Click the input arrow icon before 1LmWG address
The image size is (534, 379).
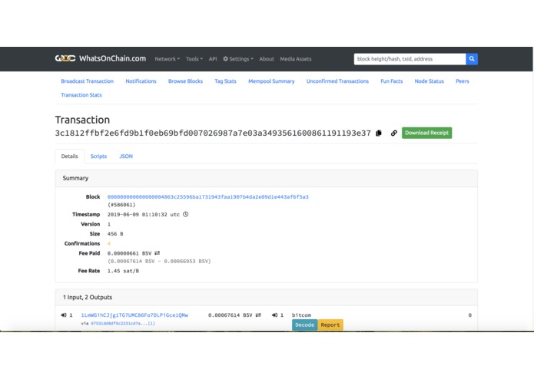pos(63,315)
